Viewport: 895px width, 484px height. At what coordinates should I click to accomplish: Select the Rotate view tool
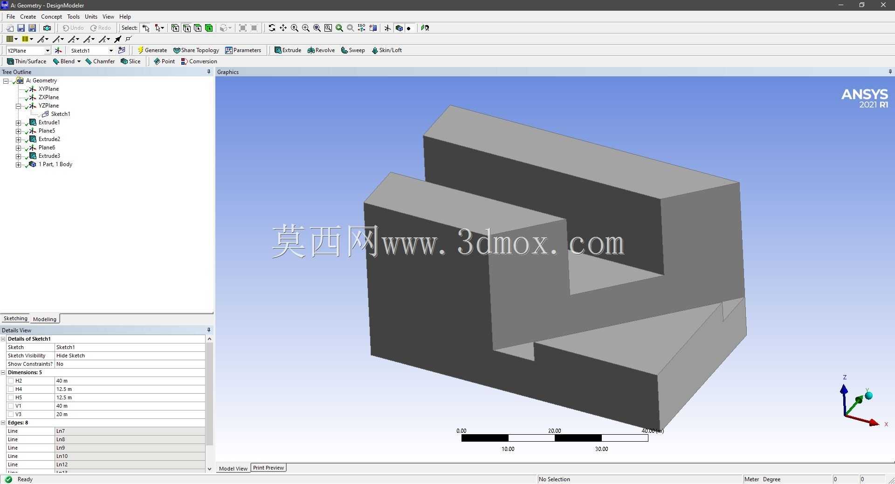point(272,28)
